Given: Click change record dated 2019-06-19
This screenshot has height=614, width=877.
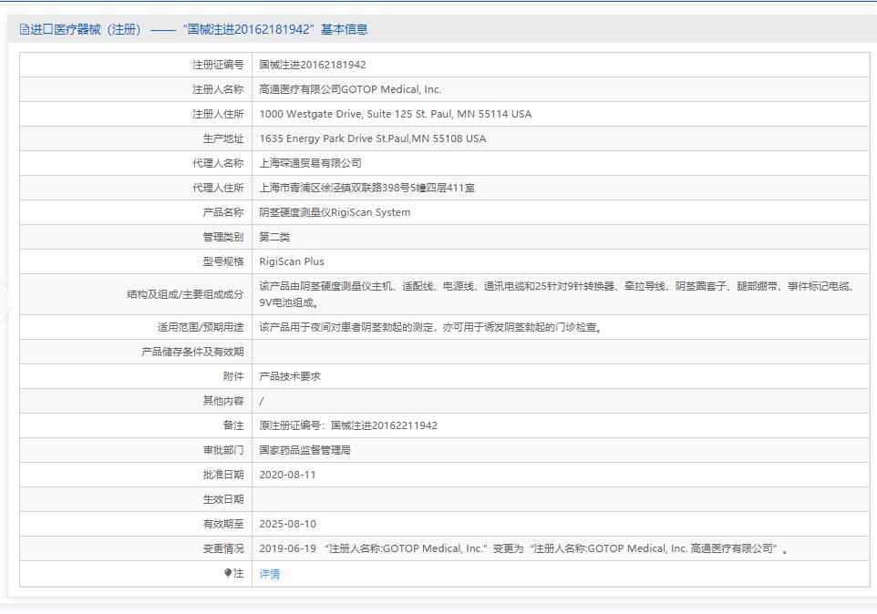Looking at the screenshot, I should click(524, 548).
